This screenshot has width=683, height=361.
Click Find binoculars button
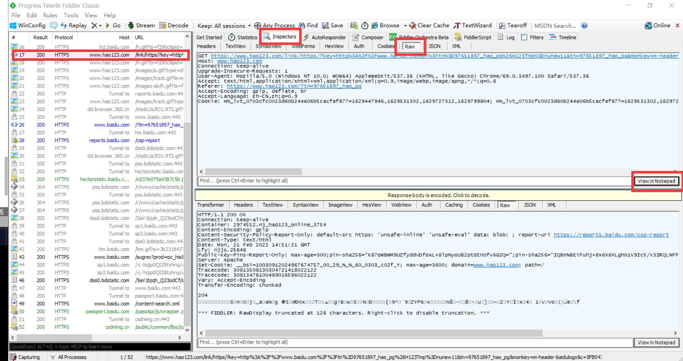click(308, 26)
